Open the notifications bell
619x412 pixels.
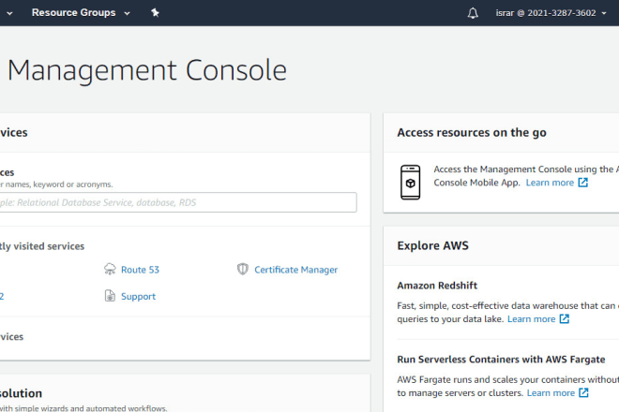(x=473, y=13)
